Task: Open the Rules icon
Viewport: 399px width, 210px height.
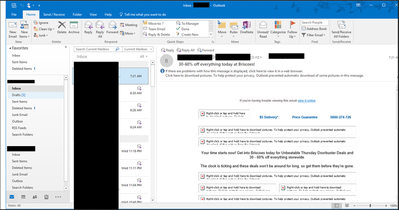Action: (x=234, y=25)
